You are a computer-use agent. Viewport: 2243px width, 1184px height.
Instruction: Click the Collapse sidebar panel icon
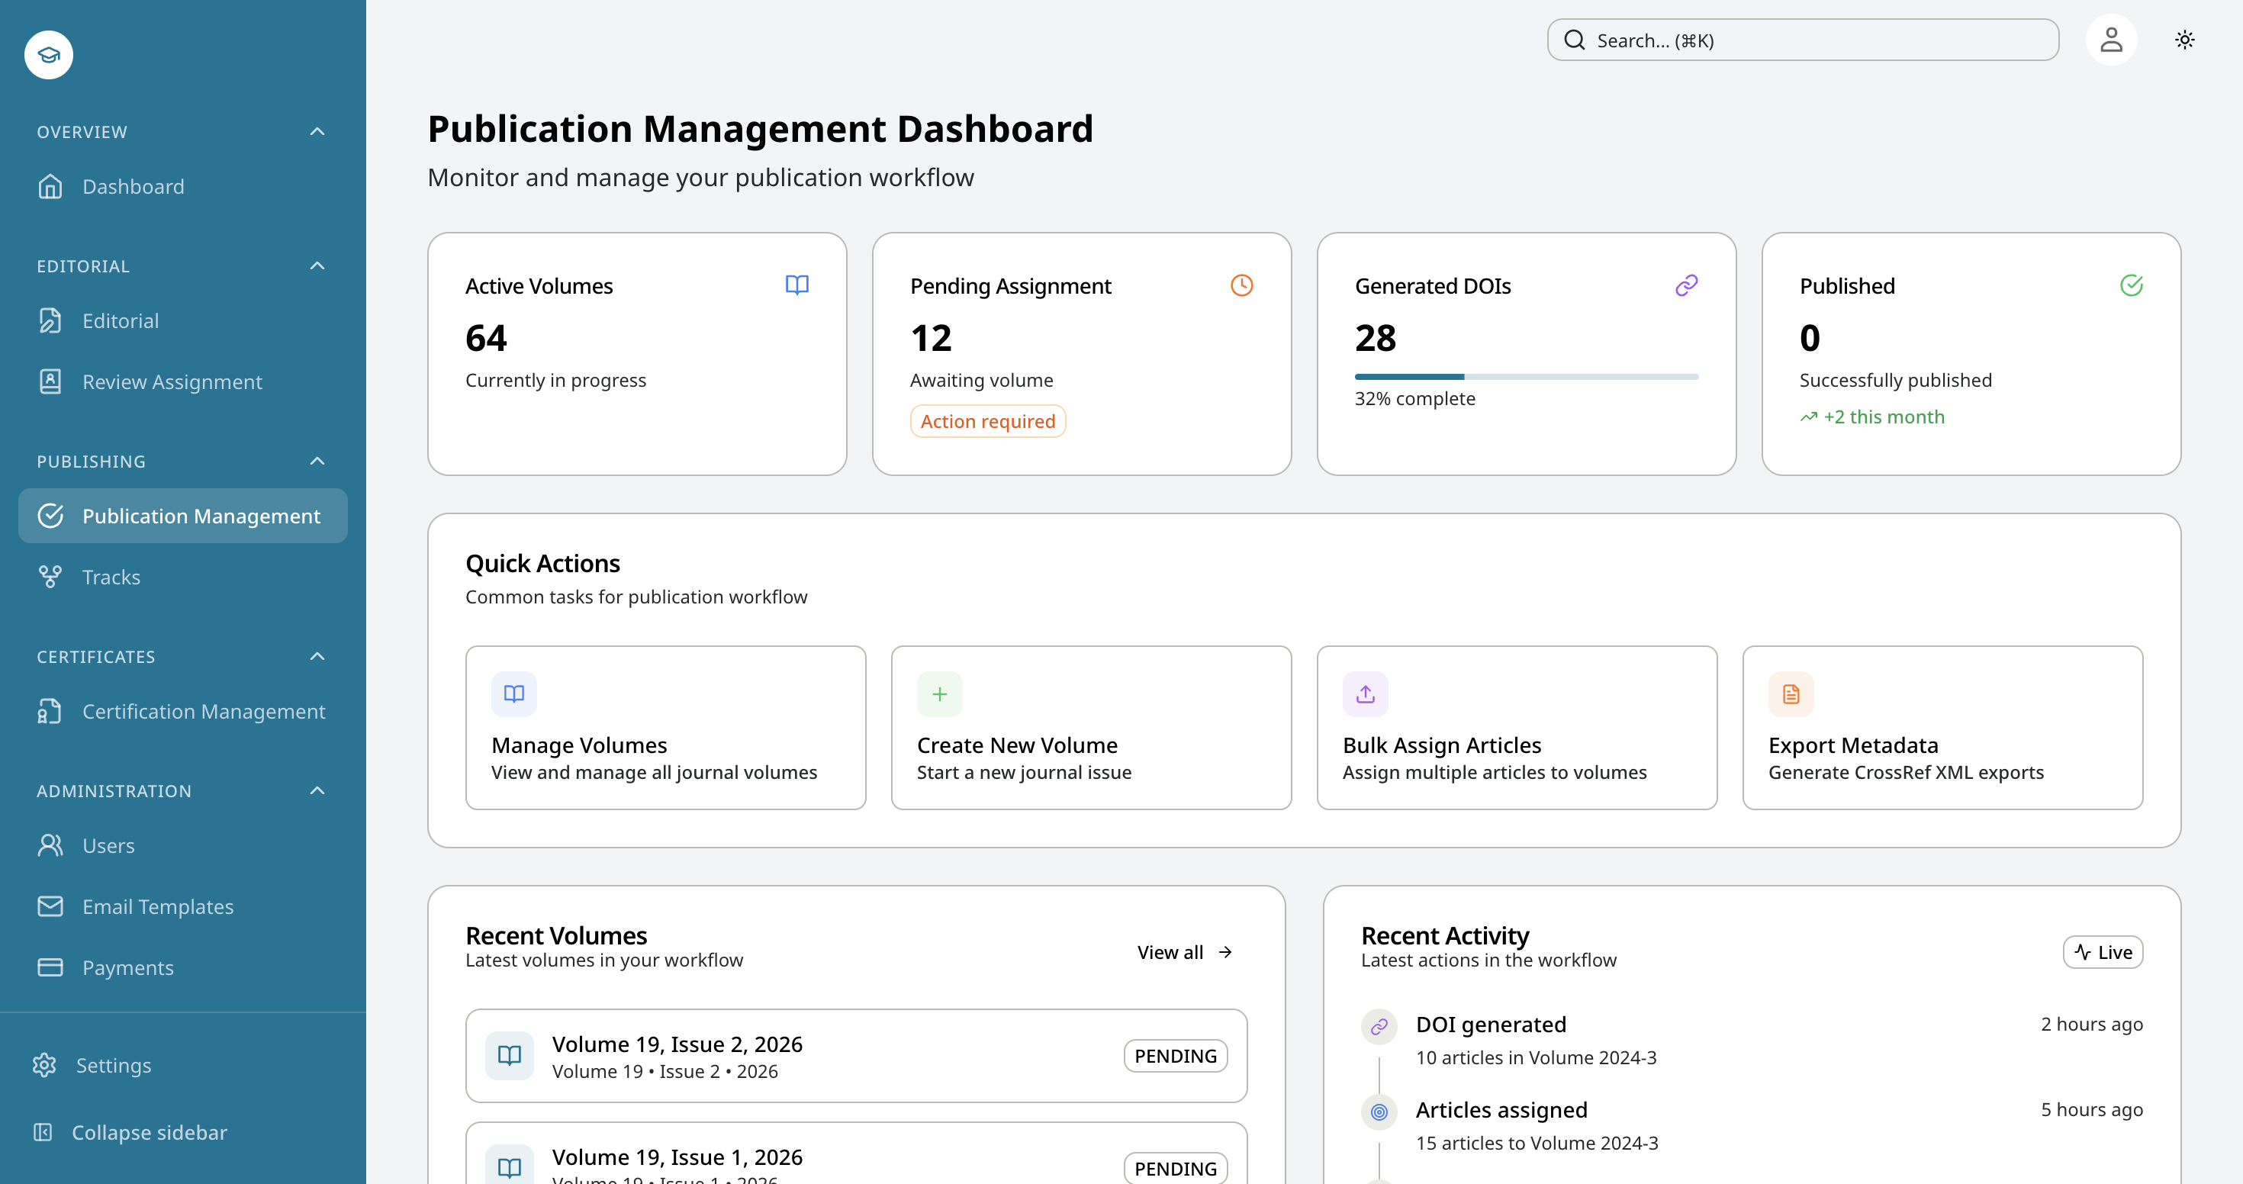point(43,1132)
